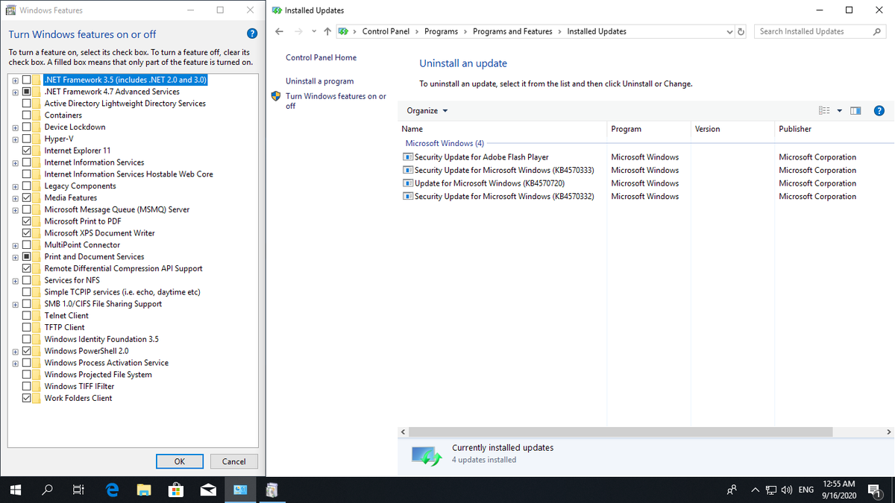Click Control Panel in the breadcrumb
This screenshot has height=503, width=895.
(386, 31)
